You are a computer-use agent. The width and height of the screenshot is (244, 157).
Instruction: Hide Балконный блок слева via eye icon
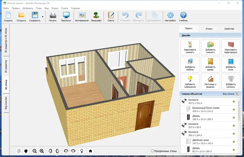coord(234,110)
